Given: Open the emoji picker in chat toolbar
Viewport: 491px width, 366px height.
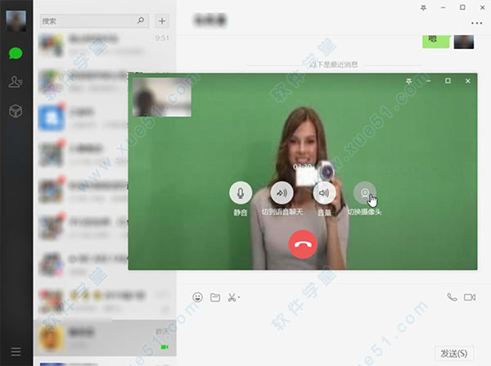Looking at the screenshot, I should point(198,296).
